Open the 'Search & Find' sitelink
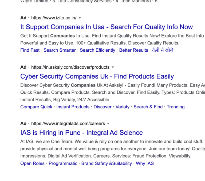The image size is (205, 181). (148, 107)
